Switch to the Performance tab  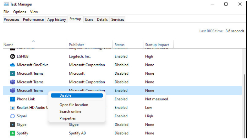click(33, 19)
